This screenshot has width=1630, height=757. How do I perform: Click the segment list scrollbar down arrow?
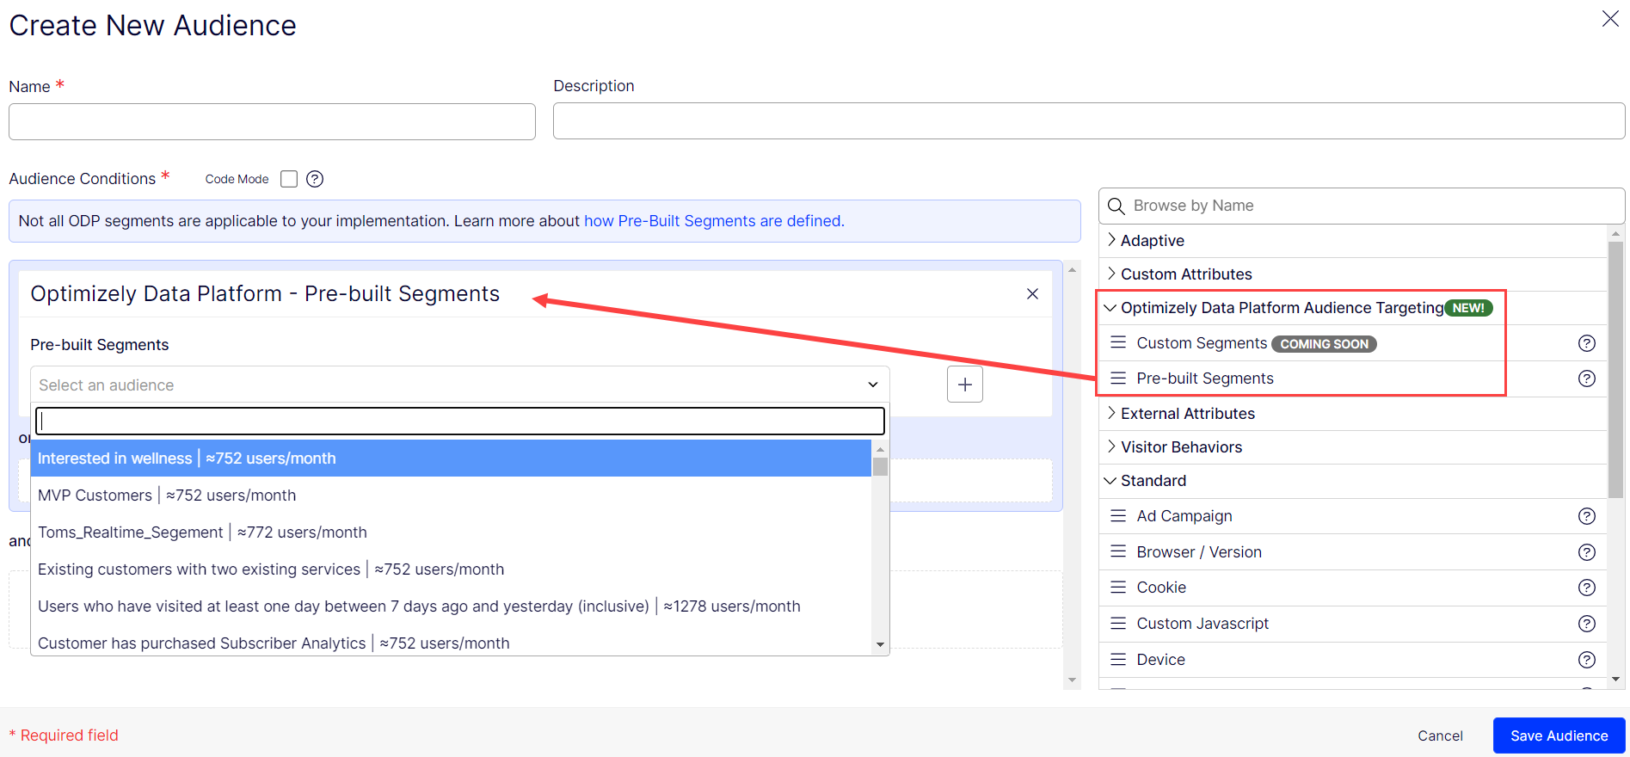pos(880,644)
